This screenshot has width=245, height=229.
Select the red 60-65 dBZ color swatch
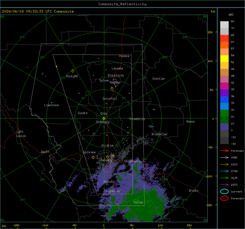coord(224,38)
